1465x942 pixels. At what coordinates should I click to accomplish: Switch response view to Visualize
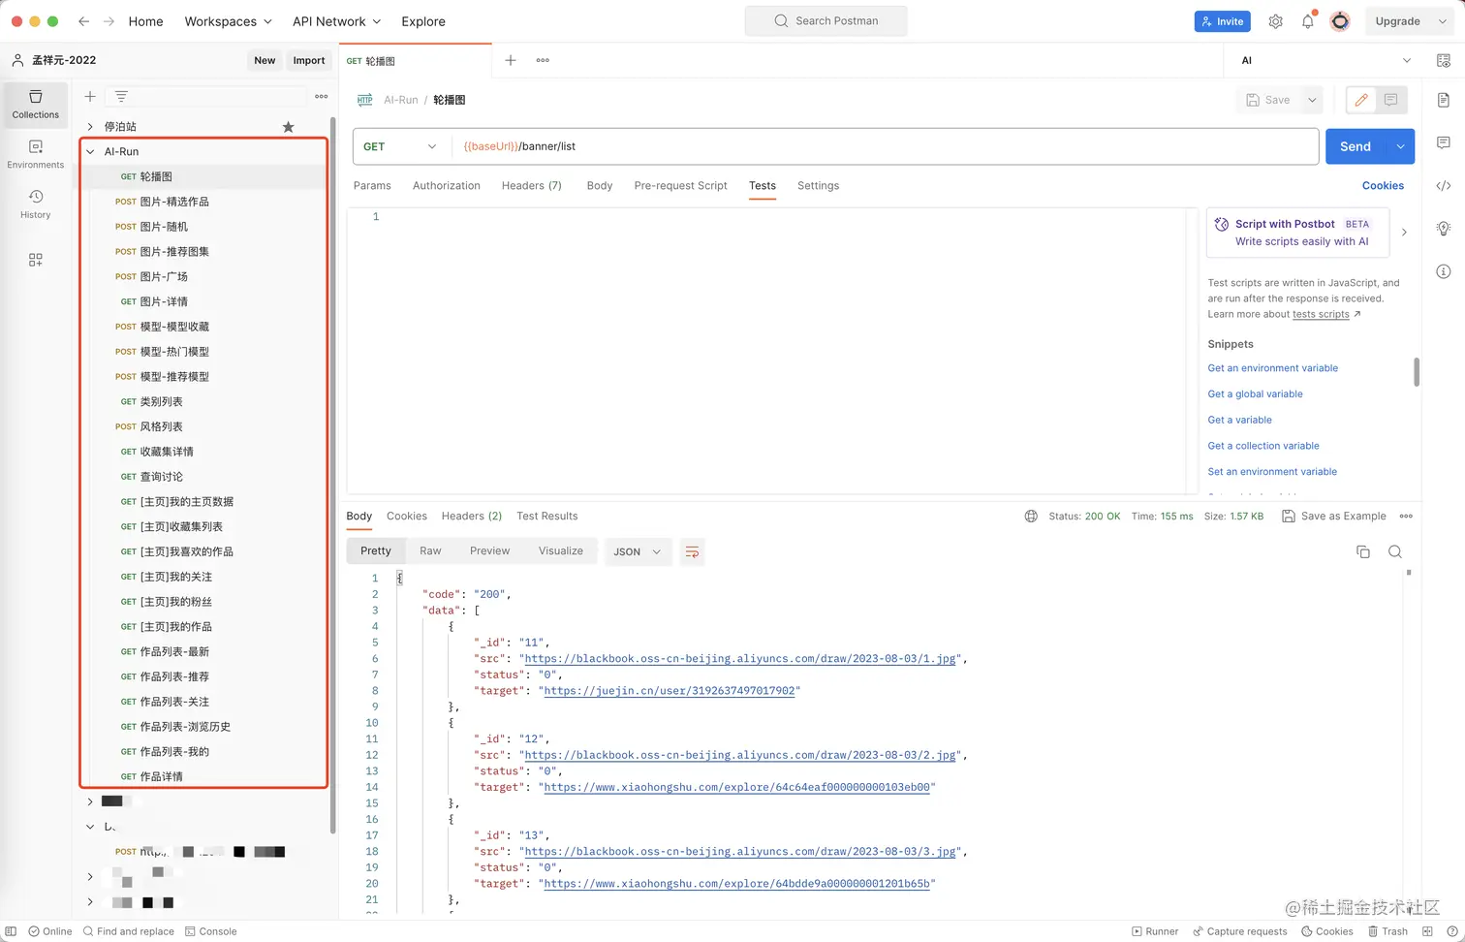click(x=560, y=551)
